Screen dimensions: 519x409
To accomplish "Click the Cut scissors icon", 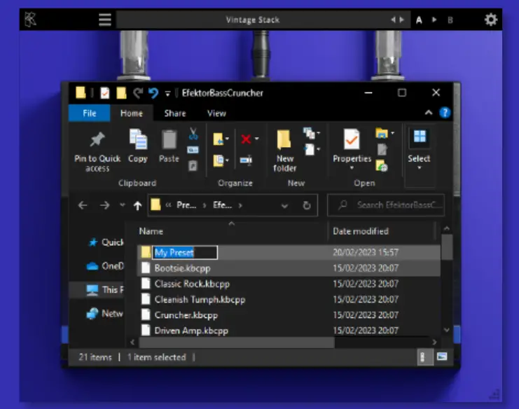I will [x=193, y=133].
